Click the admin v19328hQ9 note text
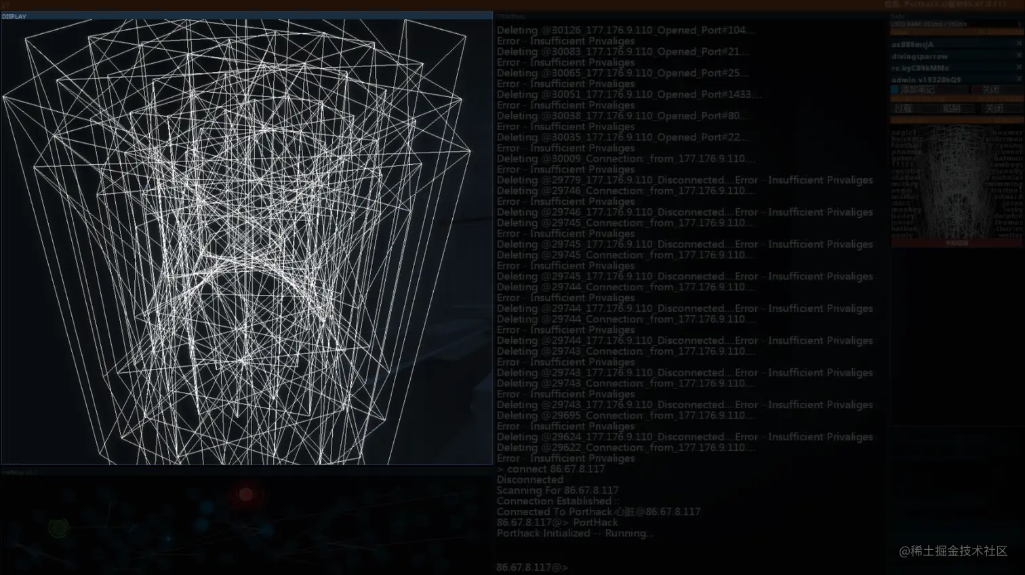 pyautogui.click(x=926, y=79)
